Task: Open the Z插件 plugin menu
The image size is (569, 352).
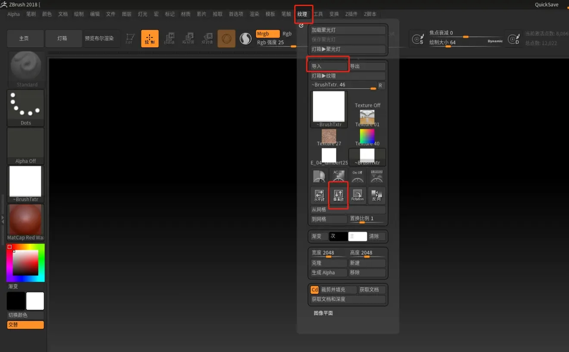Action: point(351,14)
